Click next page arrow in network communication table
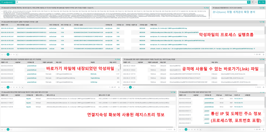The width and height of the screenshot is (266, 132). (x=201, y=129)
